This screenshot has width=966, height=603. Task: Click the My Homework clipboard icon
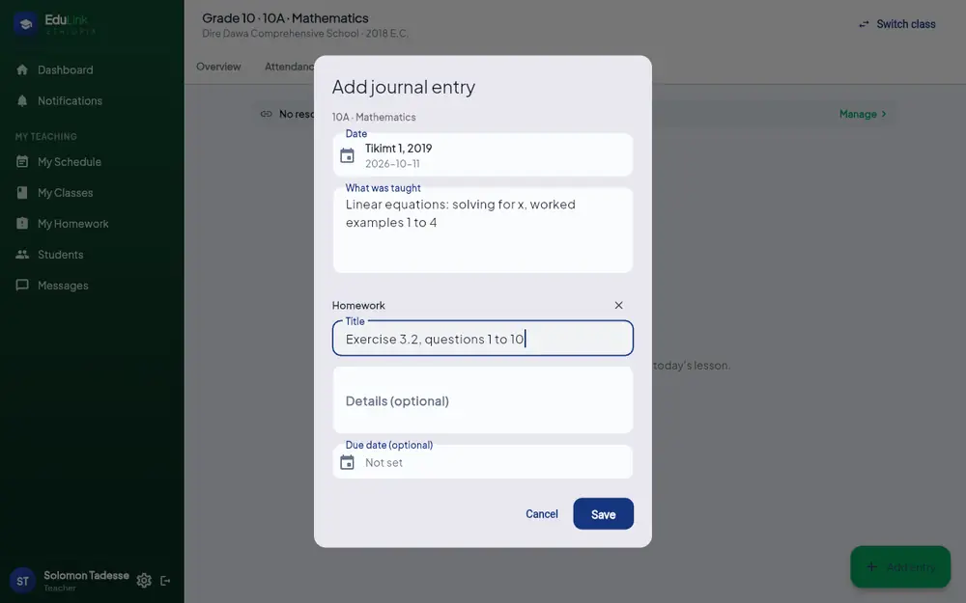[x=22, y=224]
